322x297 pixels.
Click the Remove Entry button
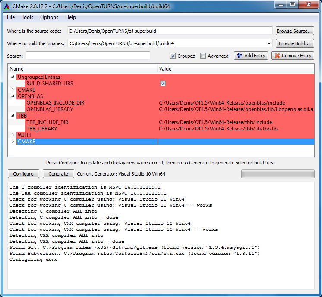(x=293, y=56)
